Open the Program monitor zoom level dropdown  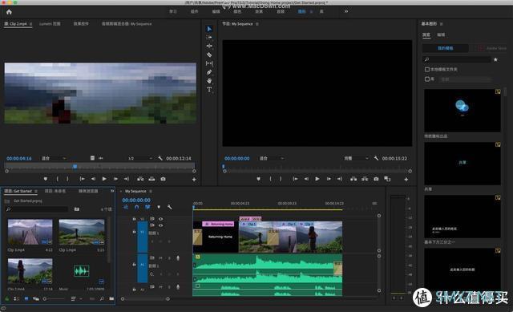point(272,158)
